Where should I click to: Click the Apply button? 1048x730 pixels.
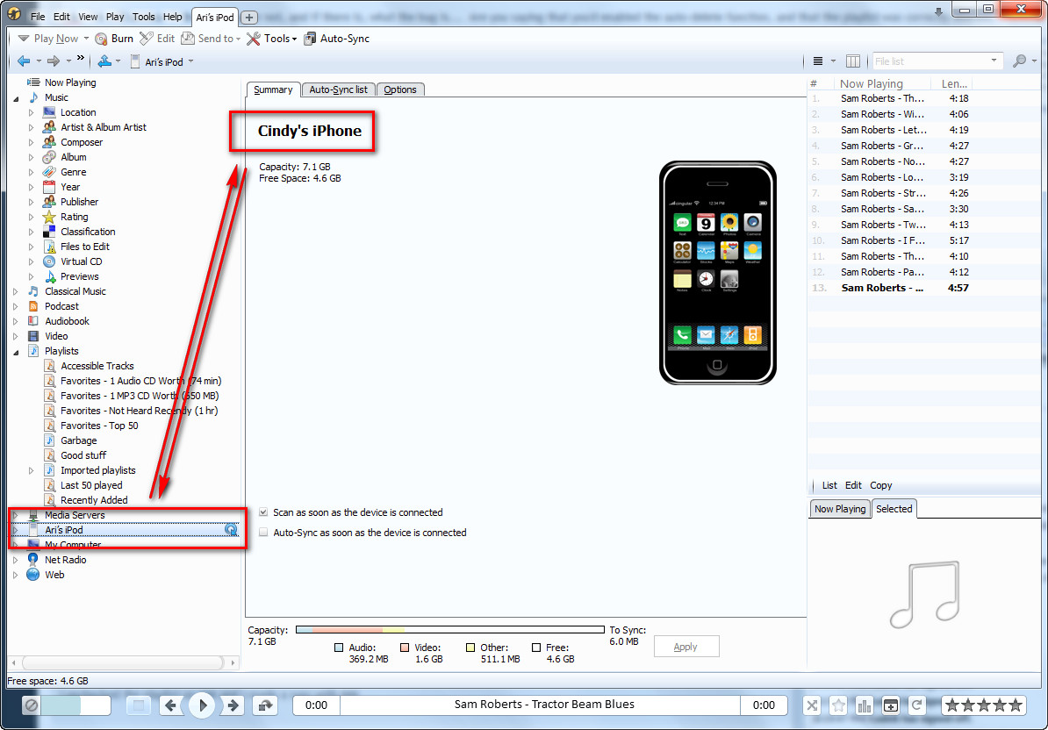[x=686, y=647]
